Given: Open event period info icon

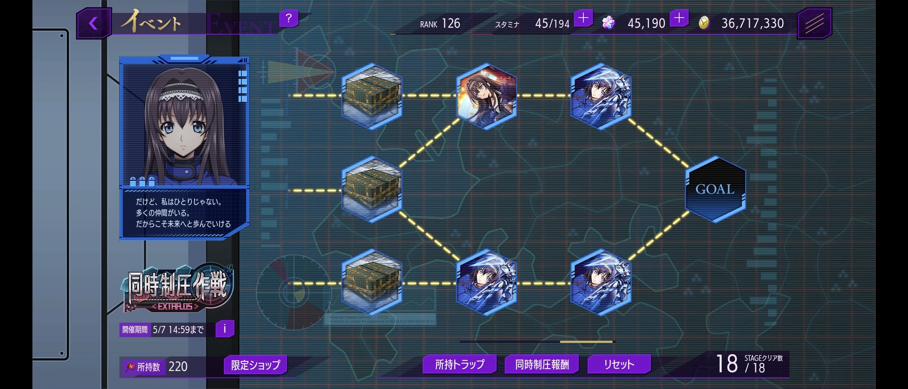Looking at the screenshot, I should (225, 329).
